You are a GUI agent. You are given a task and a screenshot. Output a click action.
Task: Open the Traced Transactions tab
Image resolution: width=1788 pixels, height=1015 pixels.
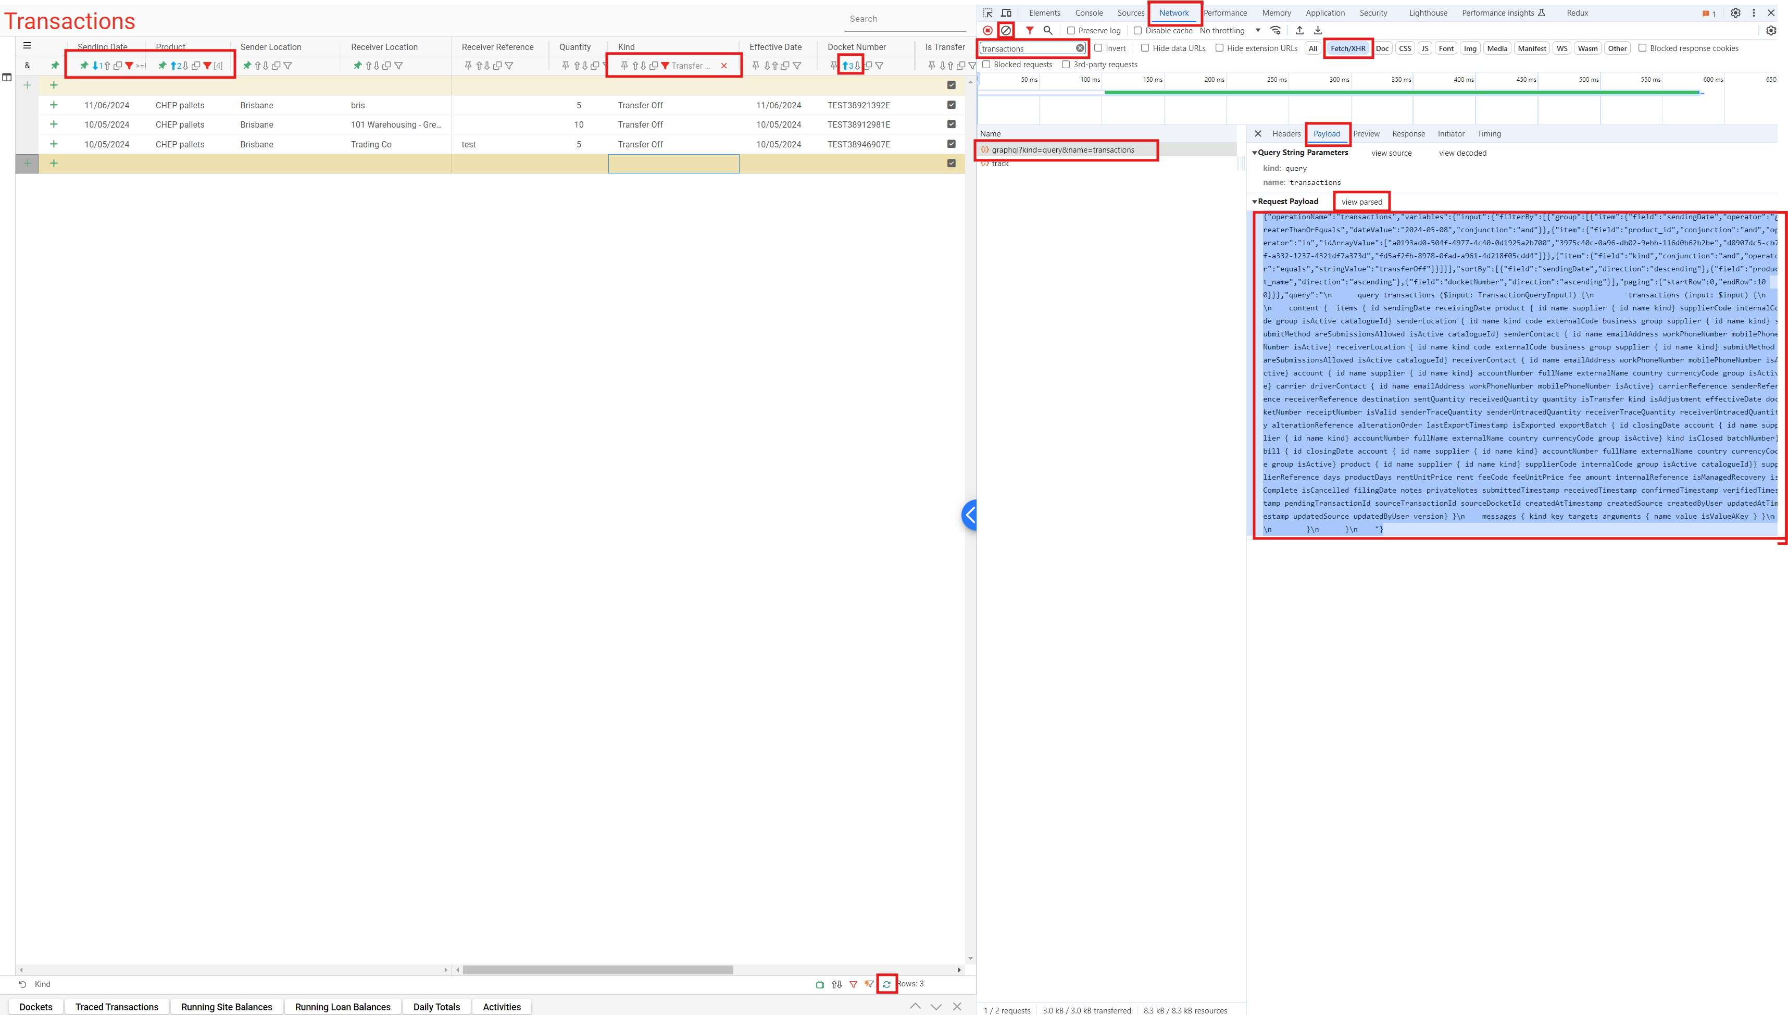point(116,1007)
